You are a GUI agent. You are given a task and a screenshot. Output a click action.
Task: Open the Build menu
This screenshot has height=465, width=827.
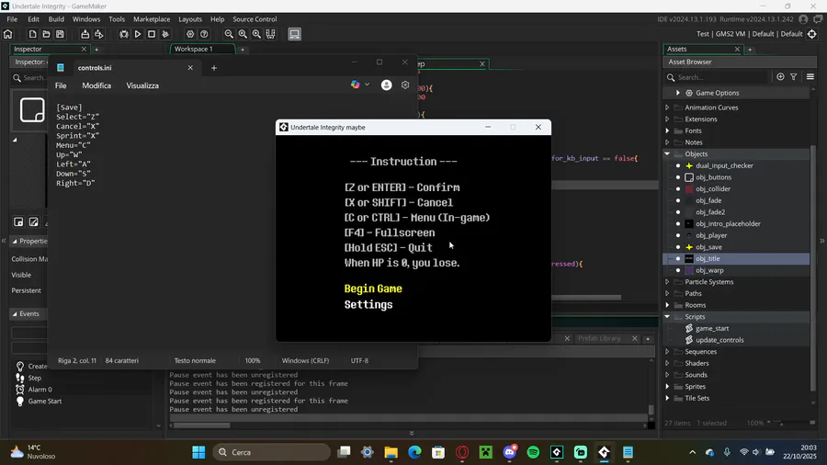(x=56, y=19)
